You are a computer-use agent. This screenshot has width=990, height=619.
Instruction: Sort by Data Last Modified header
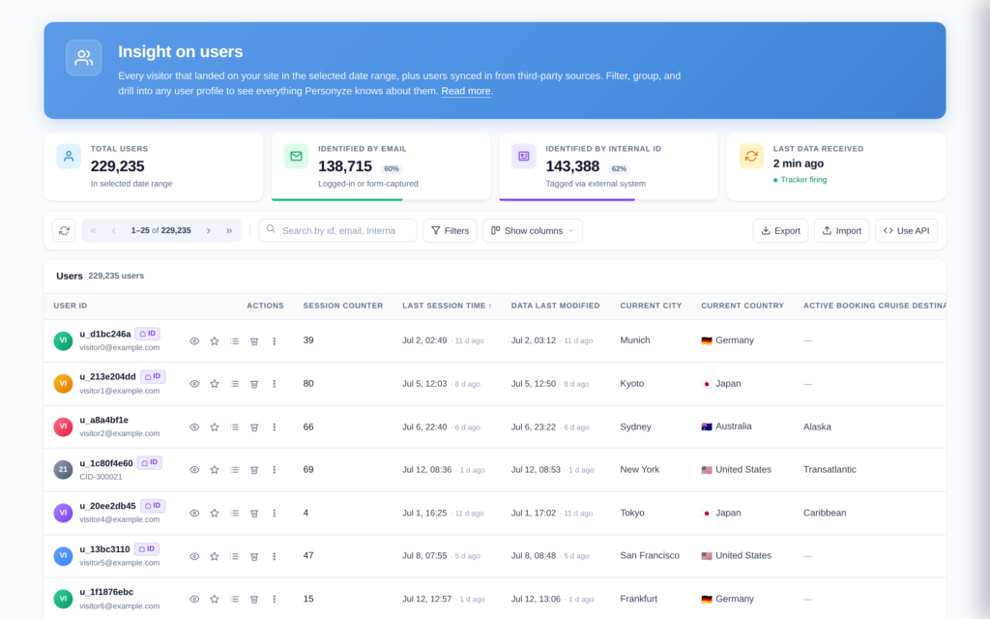[556, 306]
